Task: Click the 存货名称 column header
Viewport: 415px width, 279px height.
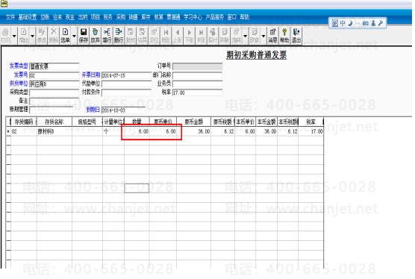Action: (54, 122)
